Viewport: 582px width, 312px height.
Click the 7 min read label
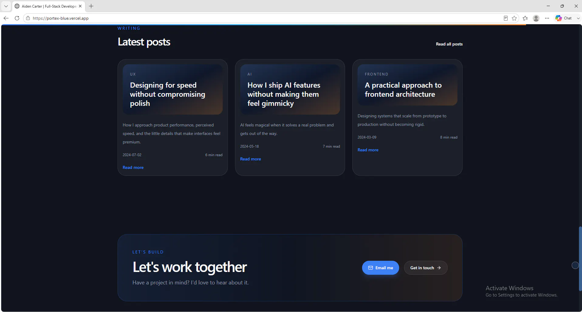331,146
